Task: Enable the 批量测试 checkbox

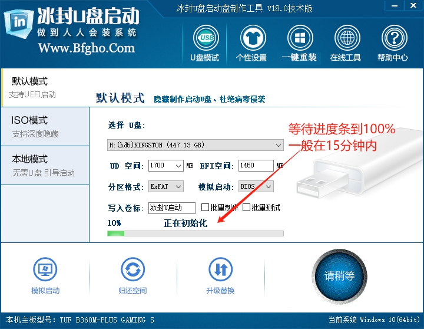Action: tap(246, 208)
